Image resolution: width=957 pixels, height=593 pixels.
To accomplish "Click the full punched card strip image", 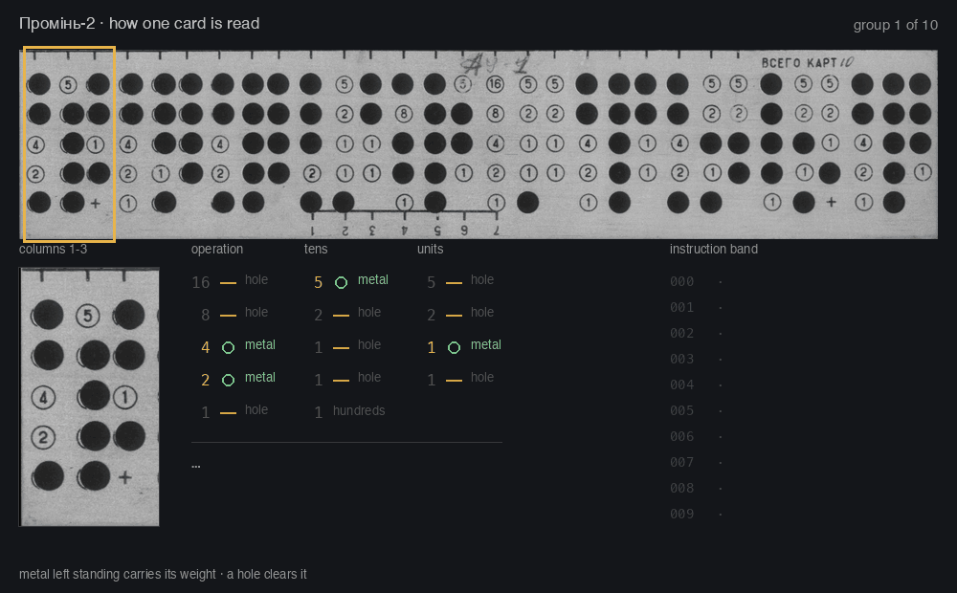I will point(478,144).
